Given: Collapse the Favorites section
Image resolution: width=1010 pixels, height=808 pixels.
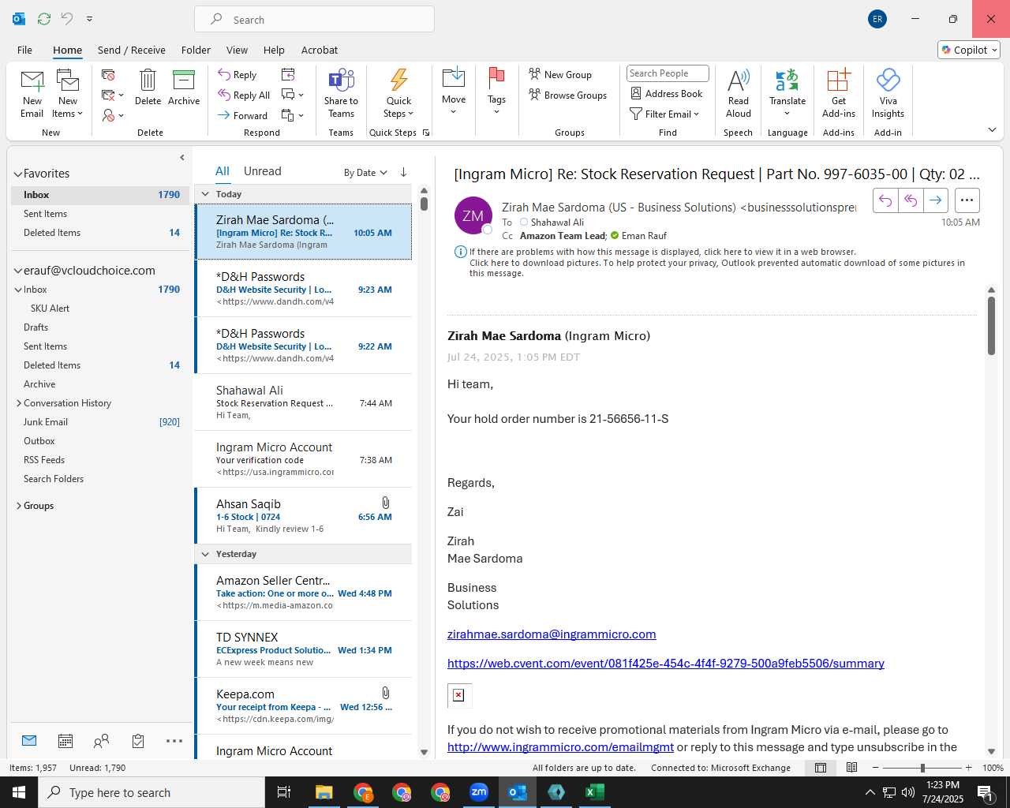Looking at the screenshot, I should (18, 174).
